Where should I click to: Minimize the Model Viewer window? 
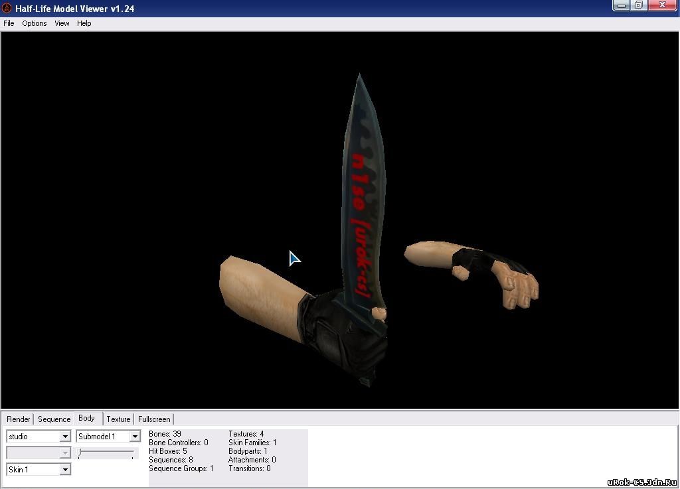[621, 5]
